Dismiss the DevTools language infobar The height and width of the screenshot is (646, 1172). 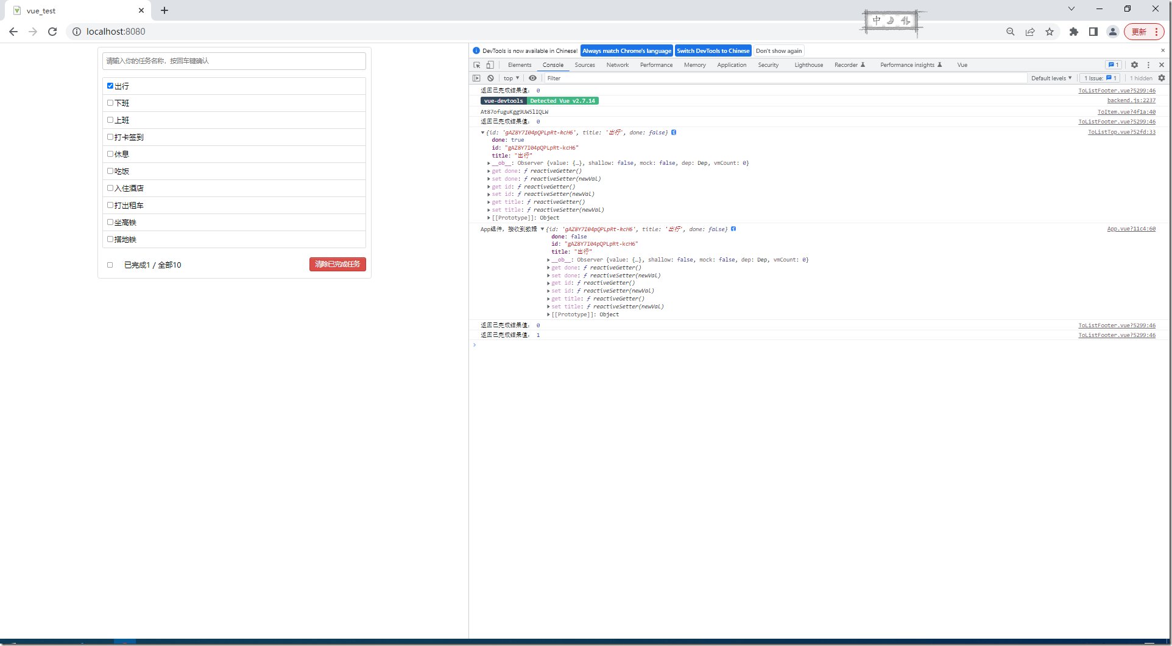coord(1163,50)
